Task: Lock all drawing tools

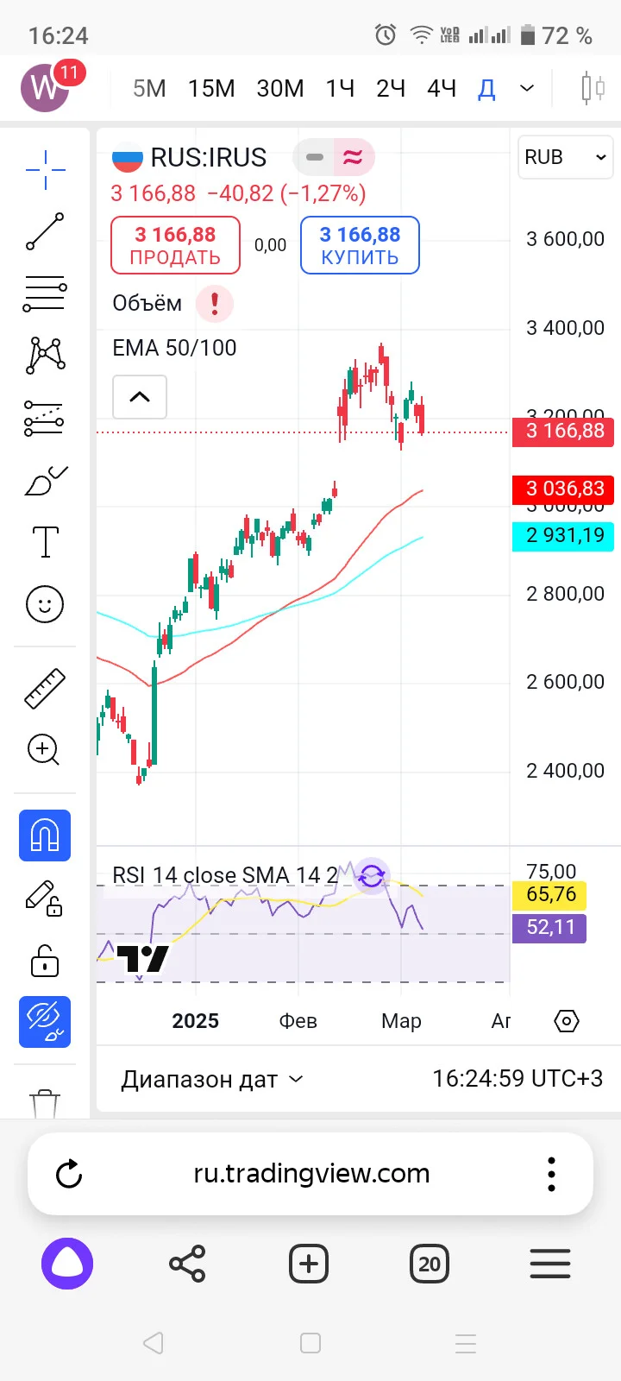Action: coord(45,960)
